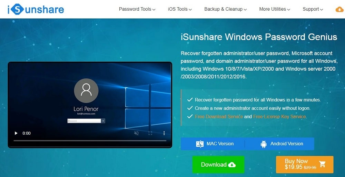Click the struck-through $29.95 price
This screenshot has width=345, height=177.
pos(310,168)
